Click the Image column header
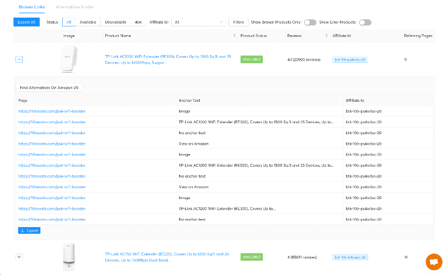The height and width of the screenshot is (275, 448). coord(68,36)
